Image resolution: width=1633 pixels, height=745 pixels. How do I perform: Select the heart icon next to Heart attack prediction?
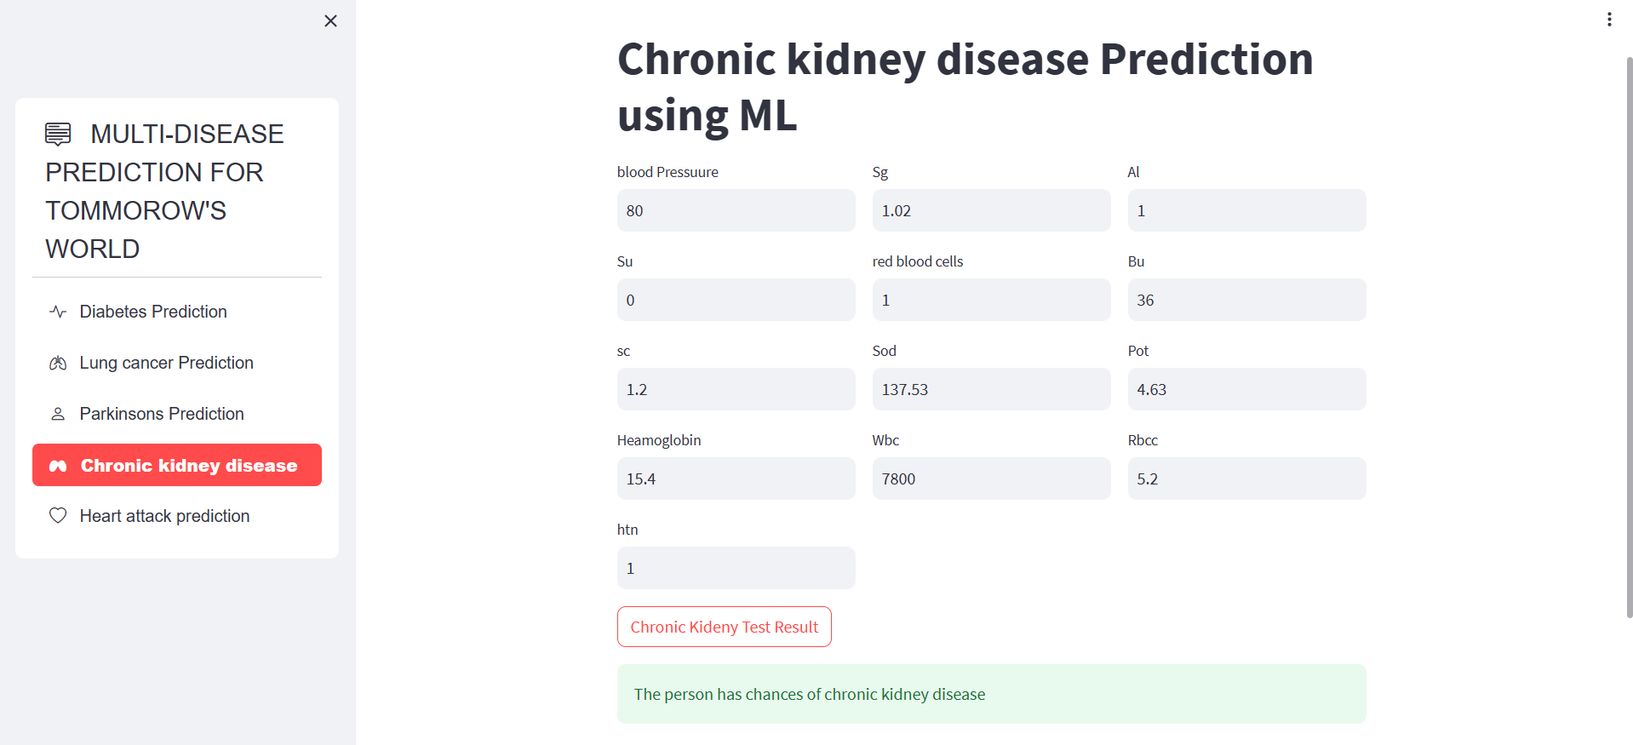pyautogui.click(x=57, y=516)
